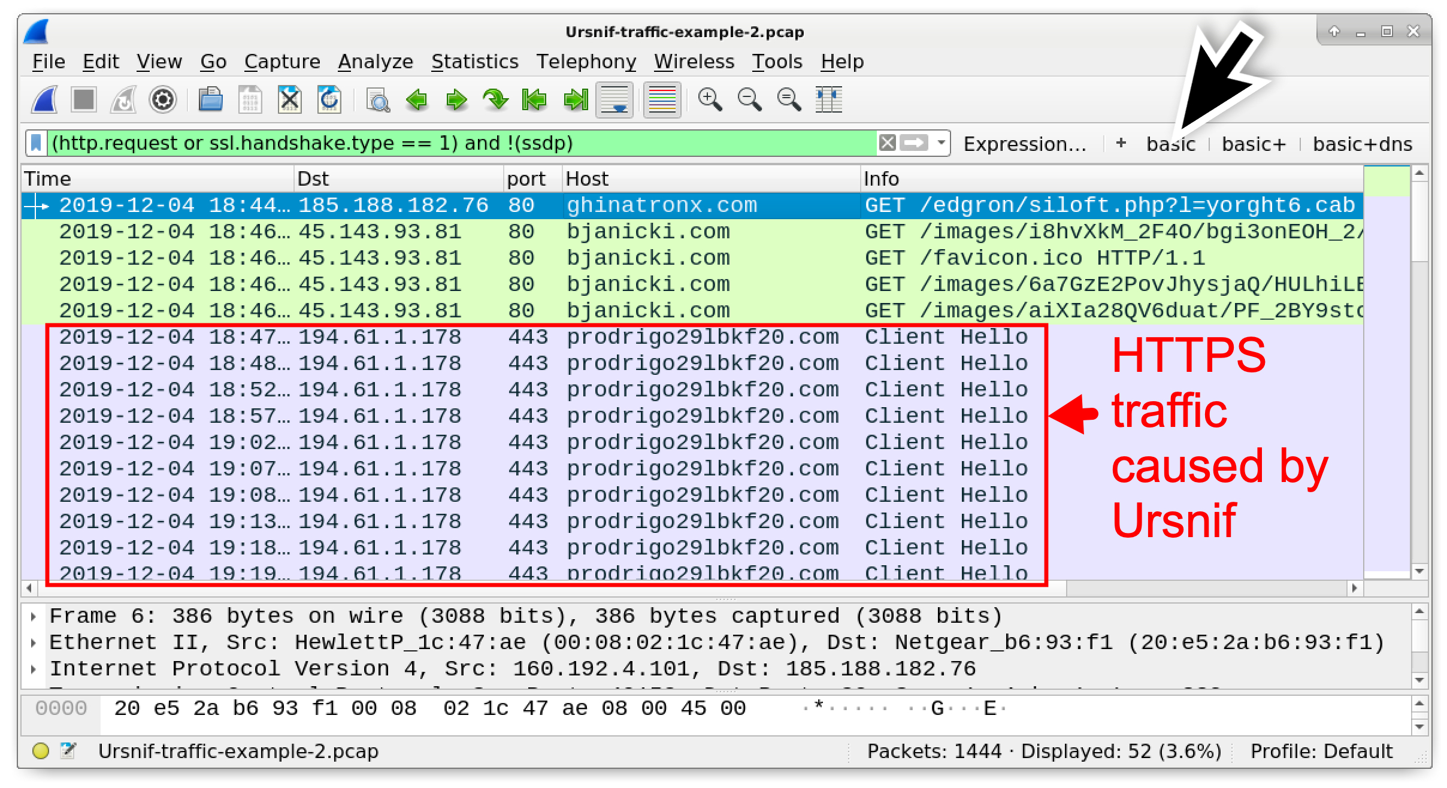Open the Expression builder dialog
This screenshot has height=788, width=1447.
(1025, 144)
